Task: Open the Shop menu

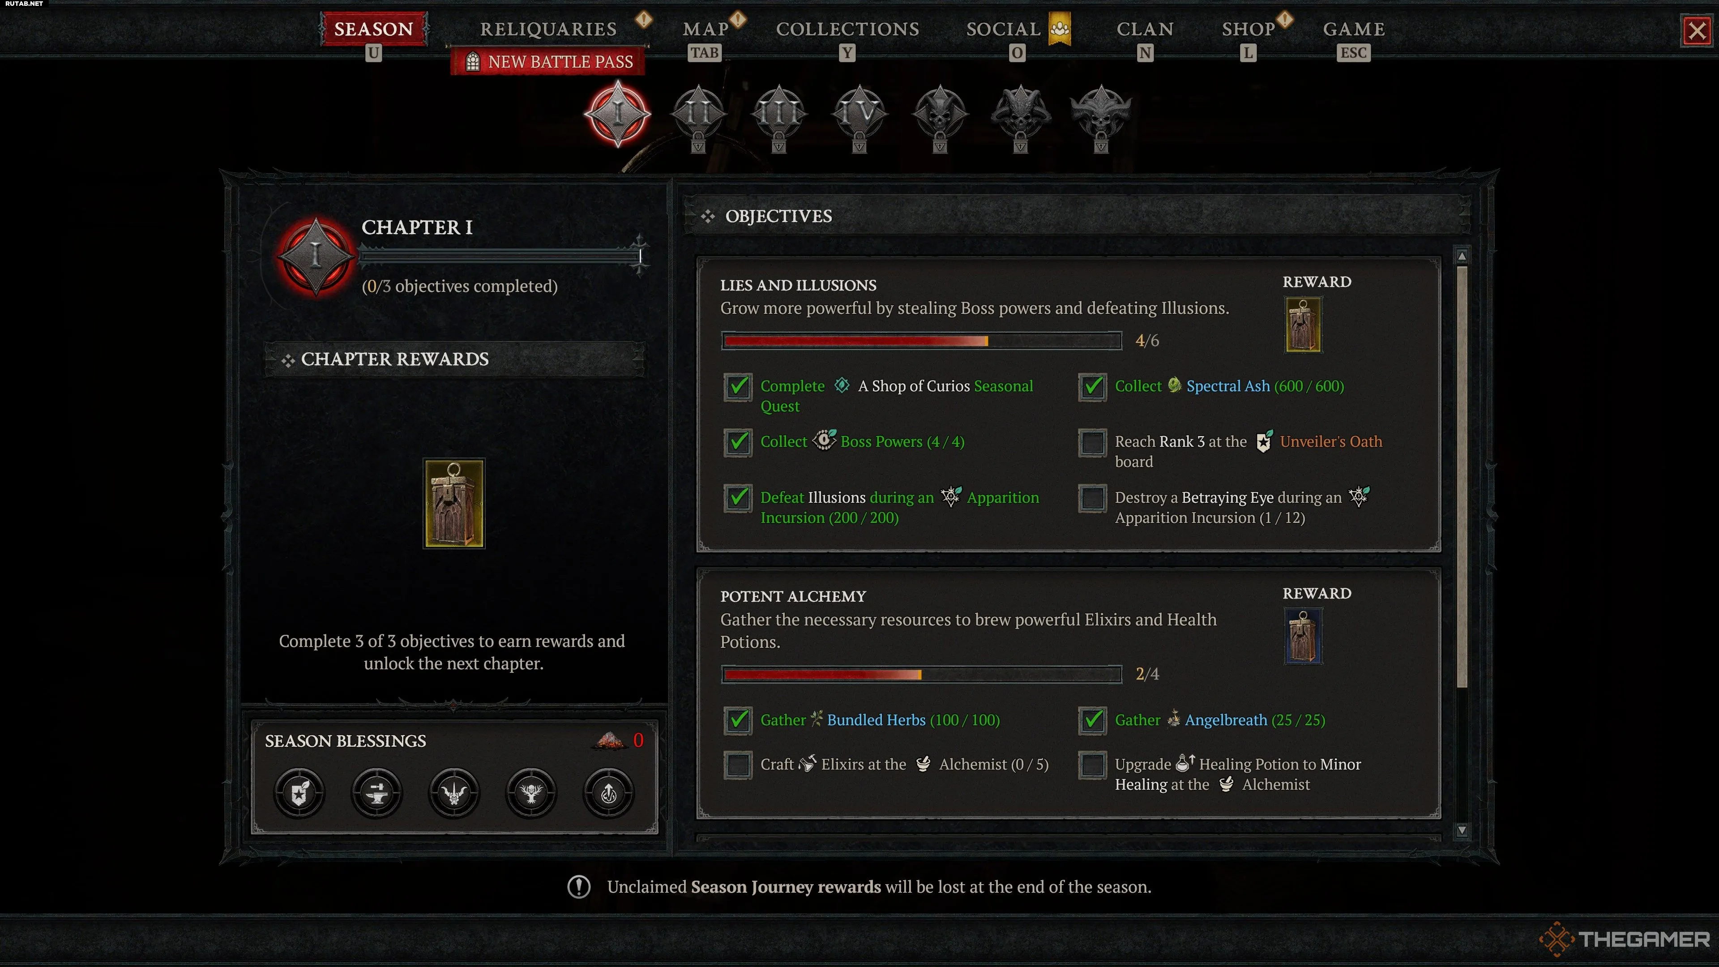Action: tap(1248, 30)
